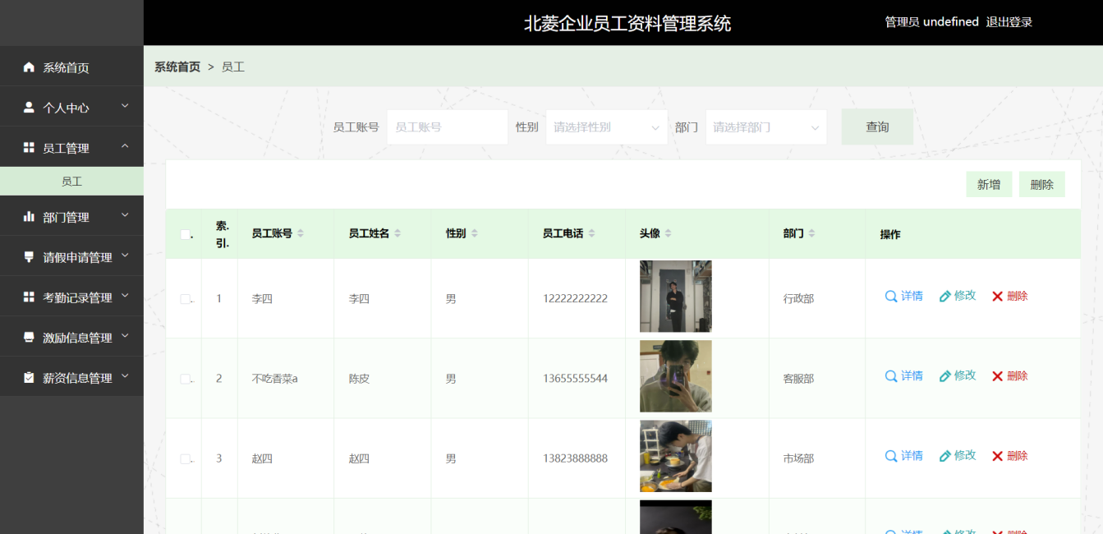
Task: Click the magnifier 详情 icon for 陈皮
Action: (x=891, y=375)
